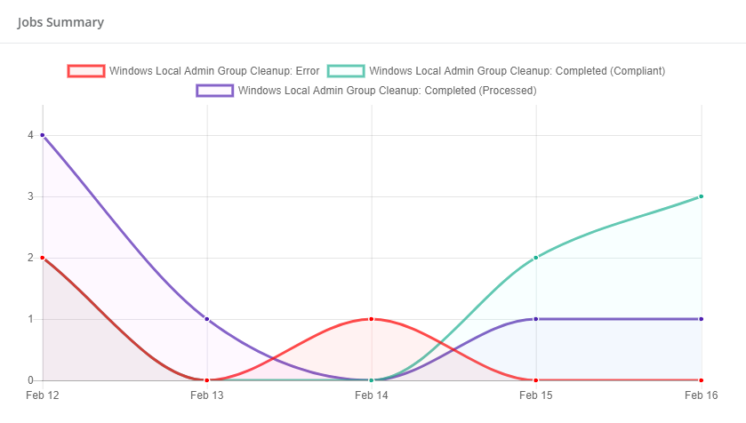Click the purple data point at Feb 13, value 1
The height and width of the screenshot is (423, 746).
point(207,319)
